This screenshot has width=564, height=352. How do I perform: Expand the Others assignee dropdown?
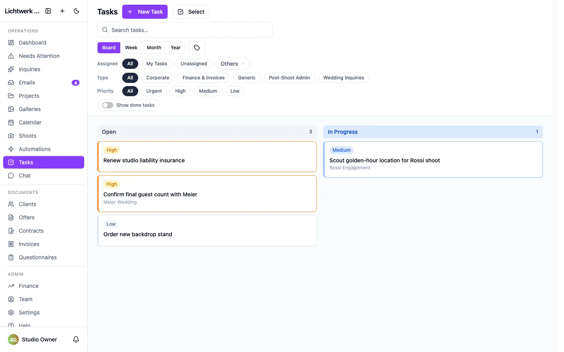[x=233, y=64]
